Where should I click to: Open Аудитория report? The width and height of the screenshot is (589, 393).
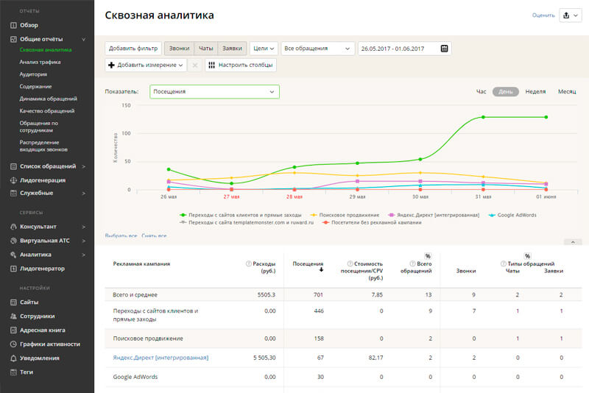coord(33,74)
